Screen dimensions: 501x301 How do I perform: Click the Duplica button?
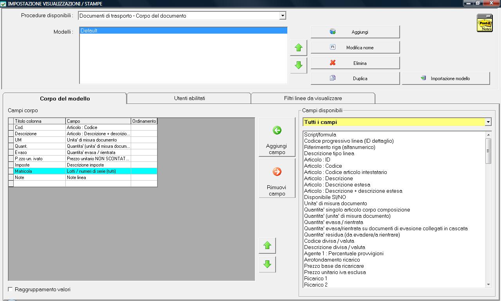point(355,78)
